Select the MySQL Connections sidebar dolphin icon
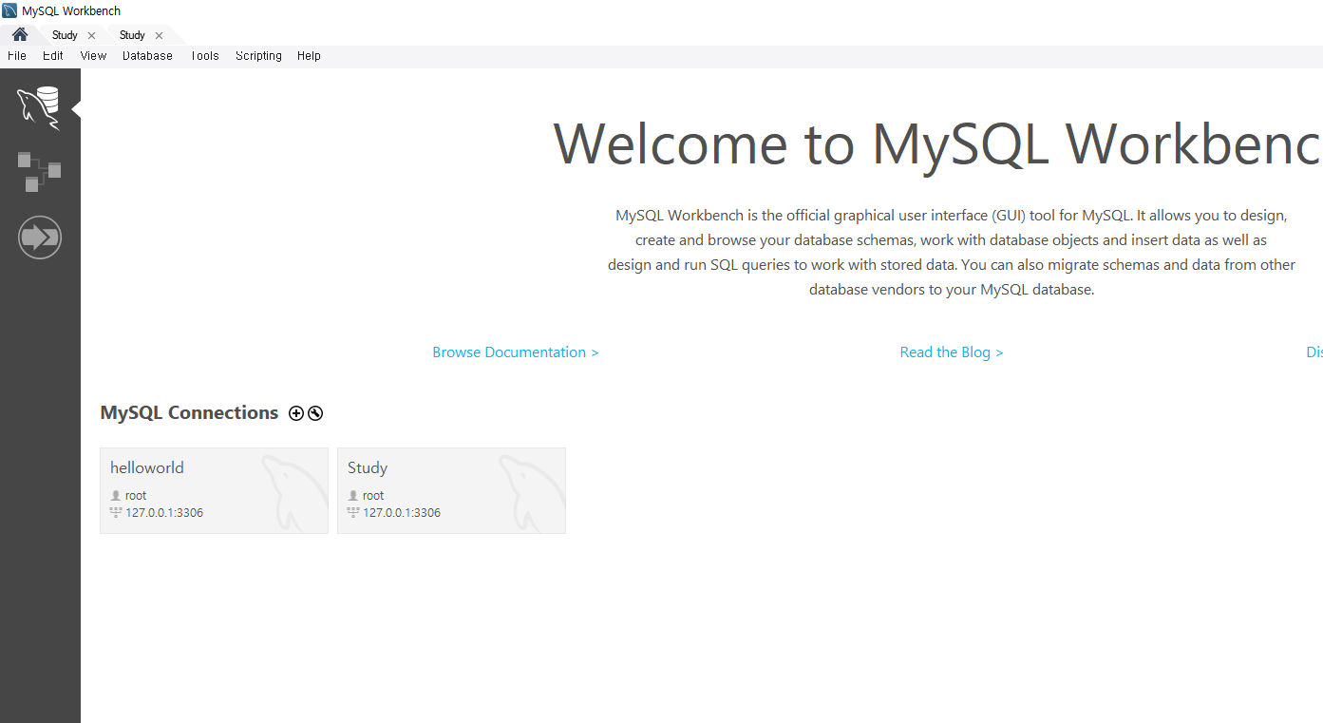Viewport: 1323px width, 723px height. pos(39,107)
